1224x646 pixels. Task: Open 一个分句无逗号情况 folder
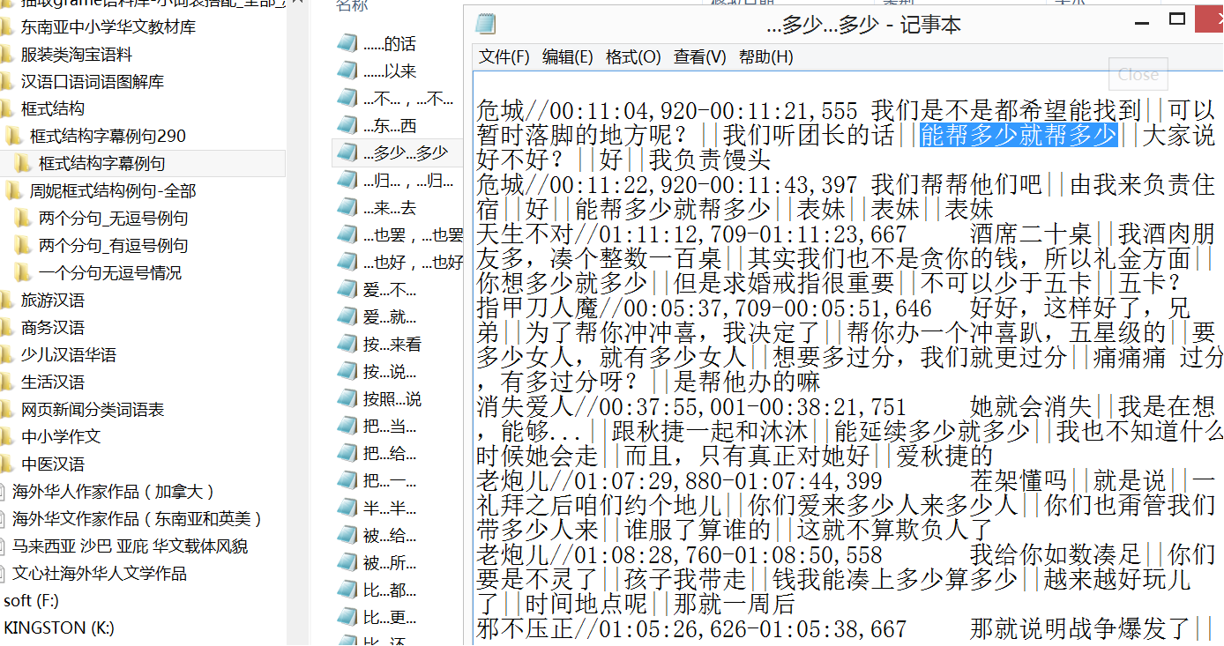(x=110, y=273)
